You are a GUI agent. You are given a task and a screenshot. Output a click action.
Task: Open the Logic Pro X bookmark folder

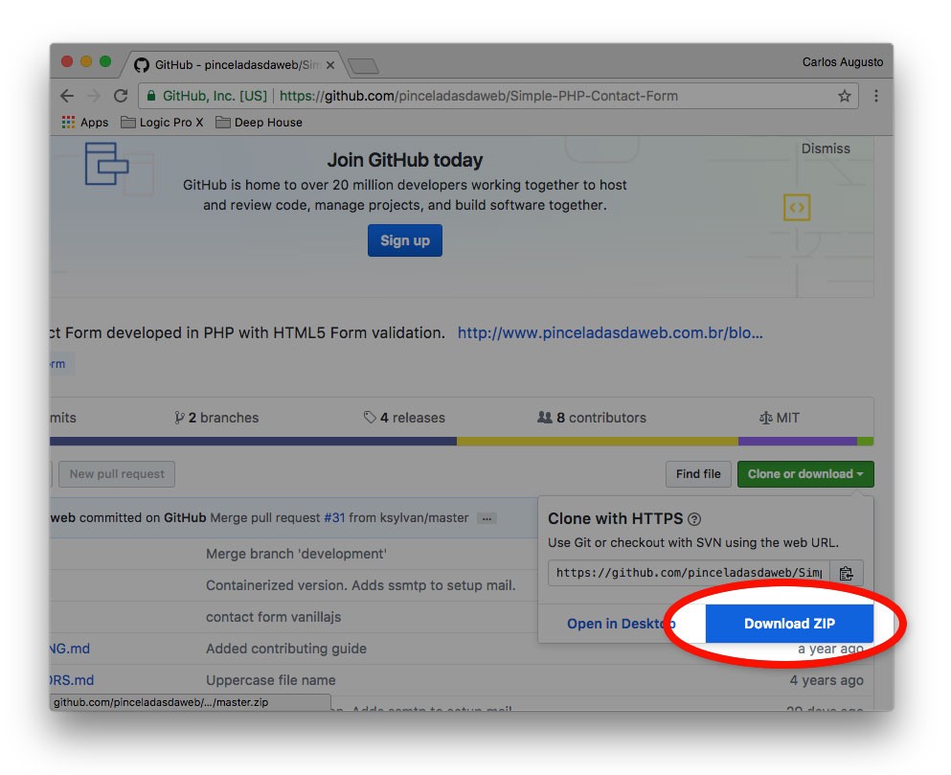(162, 123)
